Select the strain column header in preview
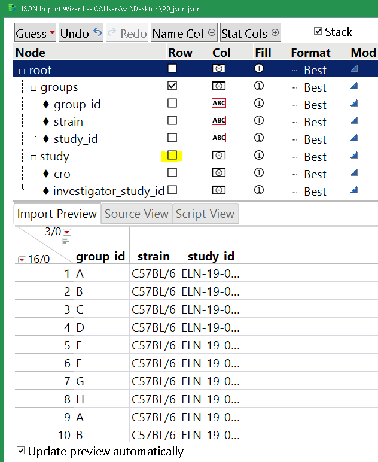 click(x=154, y=256)
